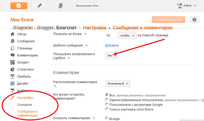This screenshot has width=204, height=121.
Task: Select Всегда for comment moderation
Action: (107, 118)
